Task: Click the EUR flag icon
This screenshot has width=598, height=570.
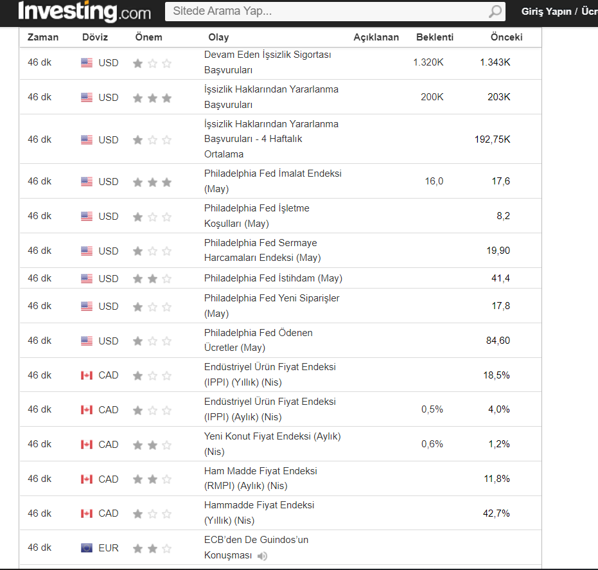Action: [x=87, y=548]
